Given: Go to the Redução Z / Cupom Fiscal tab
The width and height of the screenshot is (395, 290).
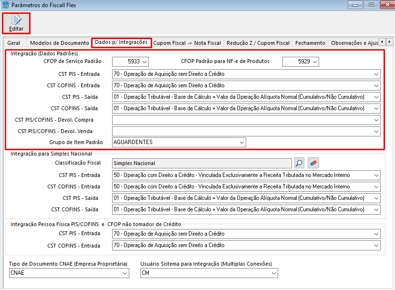Looking at the screenshot, I should 258,43.
